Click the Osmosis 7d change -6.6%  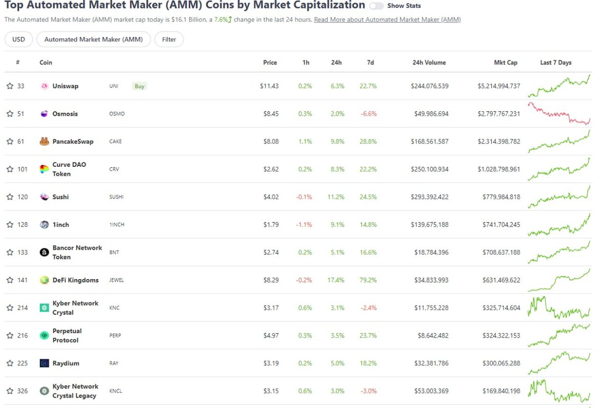point(369,114)
